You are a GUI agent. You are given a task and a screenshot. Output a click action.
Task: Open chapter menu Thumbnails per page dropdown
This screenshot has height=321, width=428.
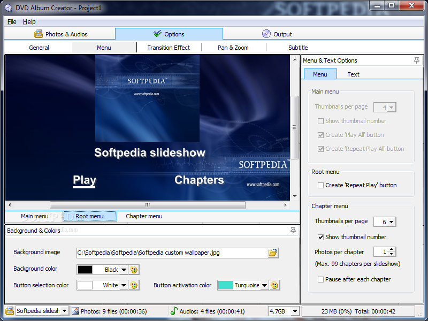tap(392, 222)
